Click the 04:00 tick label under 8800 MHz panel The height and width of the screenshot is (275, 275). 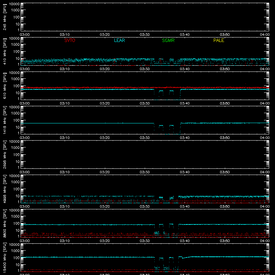265,241
